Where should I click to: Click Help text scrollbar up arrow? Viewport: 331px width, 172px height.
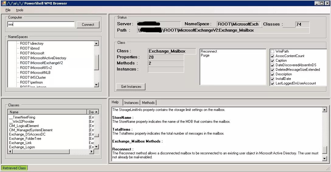325,110
